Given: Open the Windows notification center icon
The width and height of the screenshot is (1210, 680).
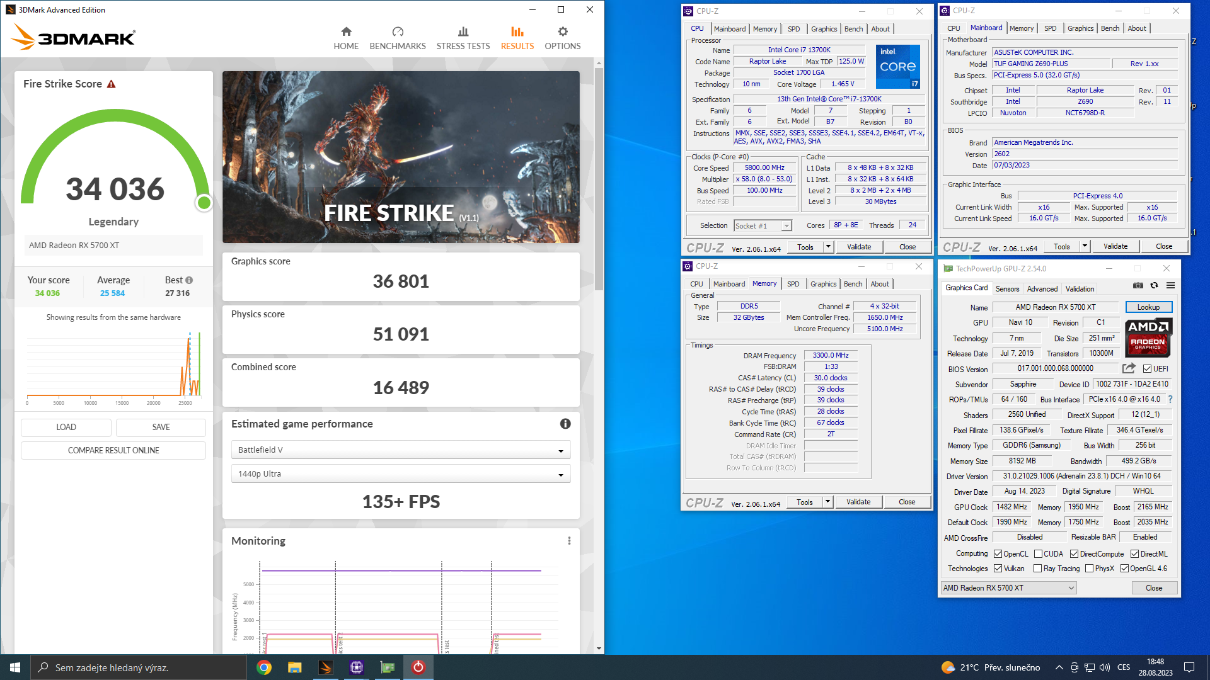Looking at the screenshot, I should point(1189,667).
